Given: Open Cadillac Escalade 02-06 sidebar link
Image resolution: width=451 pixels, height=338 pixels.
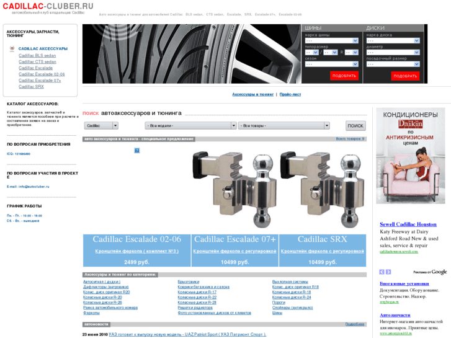Looking at the screenshot, I should click(x=42, y=74).
